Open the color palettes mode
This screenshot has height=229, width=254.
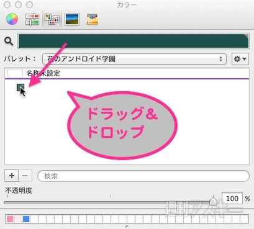(52, 19)
